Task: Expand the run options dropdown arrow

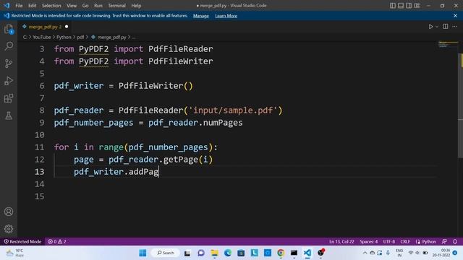Action: pos(437,27)
